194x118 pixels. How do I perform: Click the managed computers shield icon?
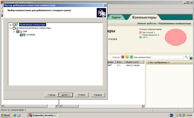click(x=17, y=24)
